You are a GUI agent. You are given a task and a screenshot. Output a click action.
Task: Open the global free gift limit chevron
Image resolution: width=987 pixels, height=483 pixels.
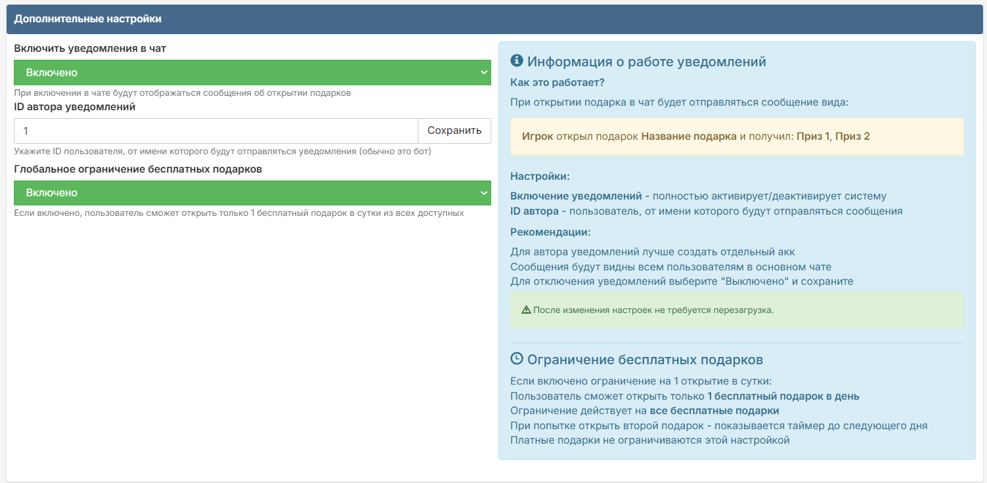pyautogui.click(x=483, y=193)
